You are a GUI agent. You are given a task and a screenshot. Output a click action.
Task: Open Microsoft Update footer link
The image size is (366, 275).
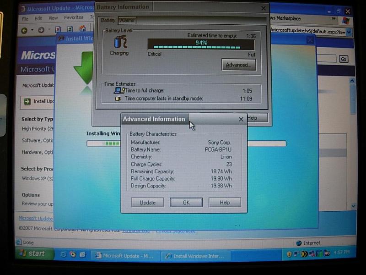point(36,218)
